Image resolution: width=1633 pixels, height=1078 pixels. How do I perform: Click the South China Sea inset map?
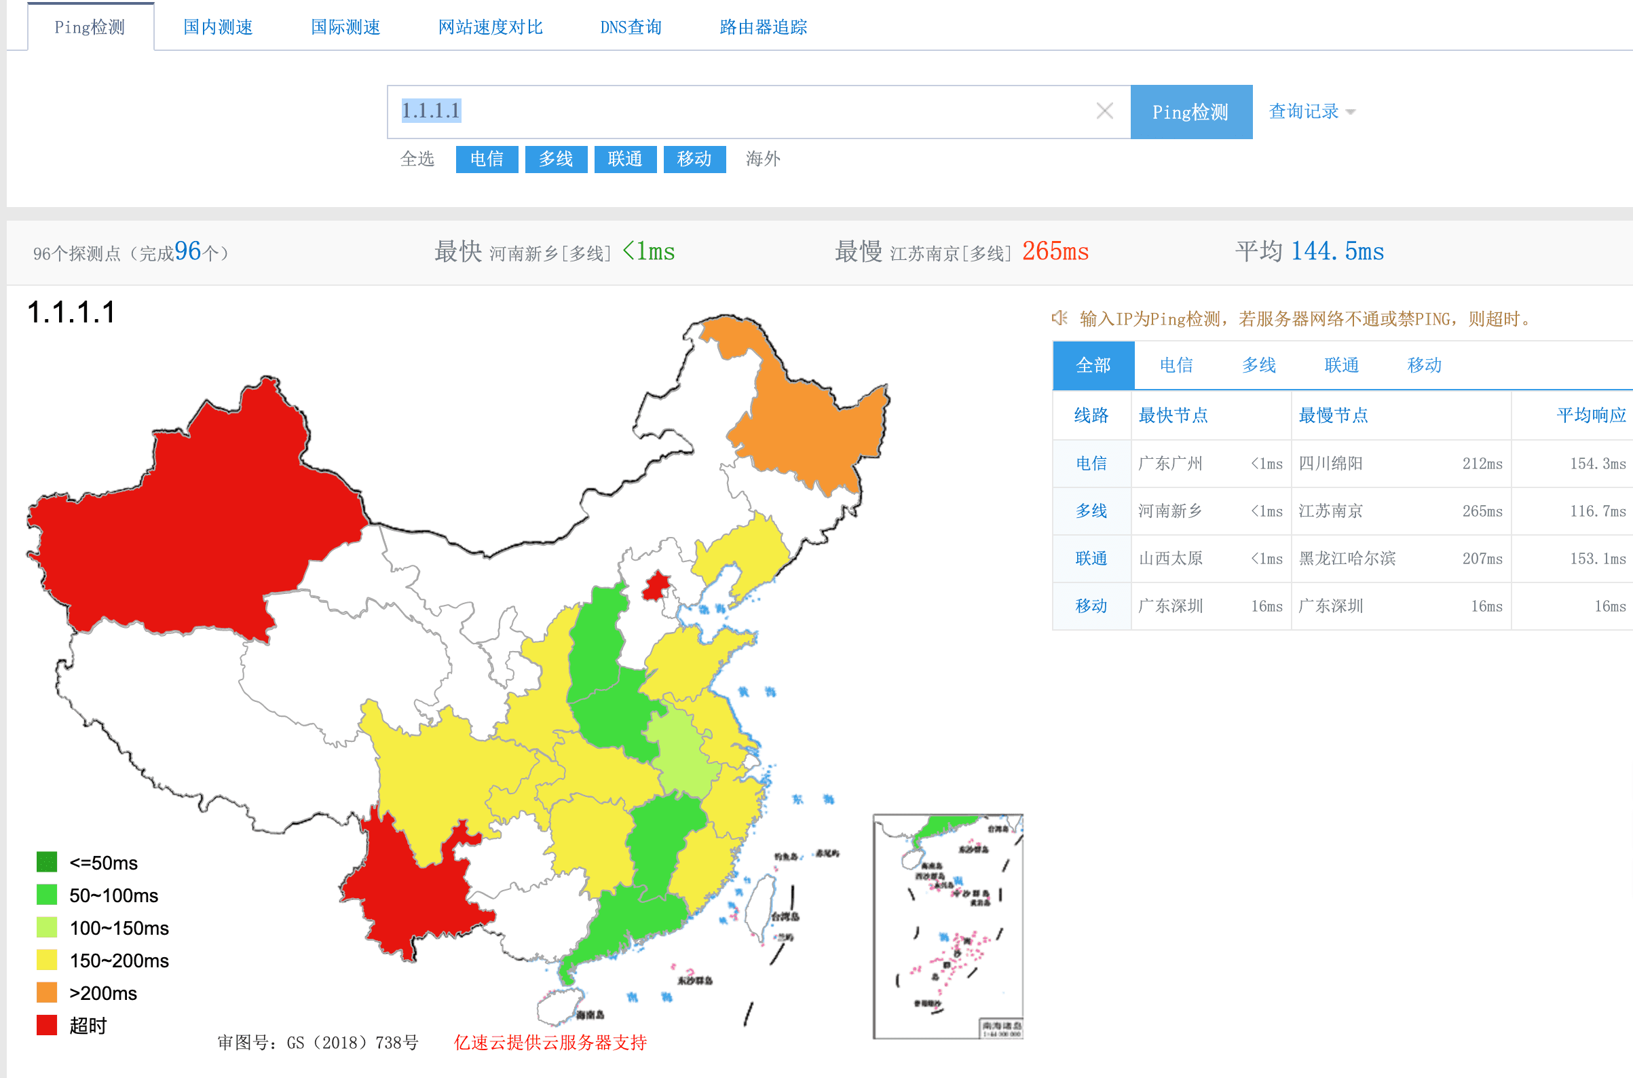tap(947, 926)
